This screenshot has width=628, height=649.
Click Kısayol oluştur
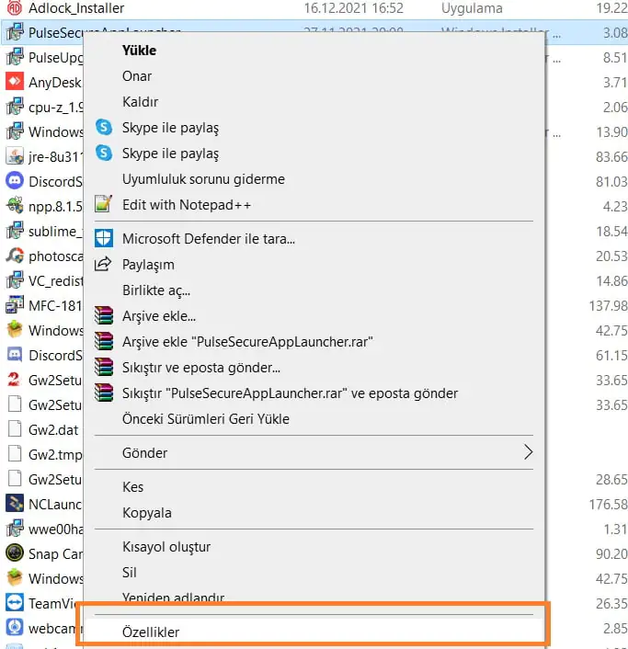[x=314, y=547]
